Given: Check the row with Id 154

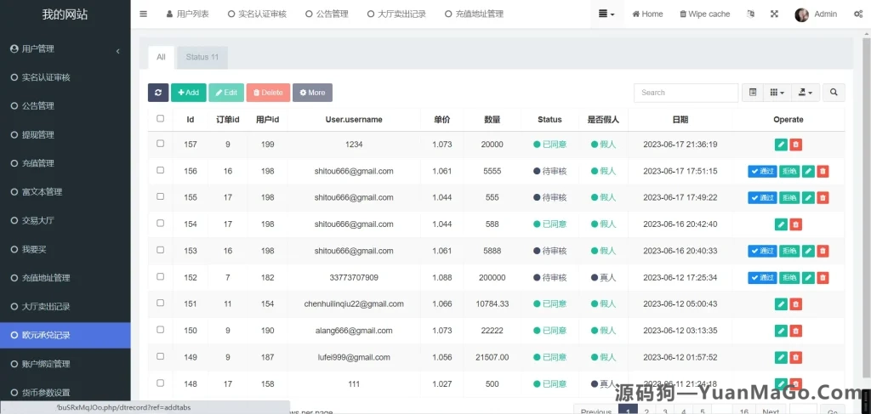Looking at the screenshot, I should pyautogui.click(x=161, y=223).
